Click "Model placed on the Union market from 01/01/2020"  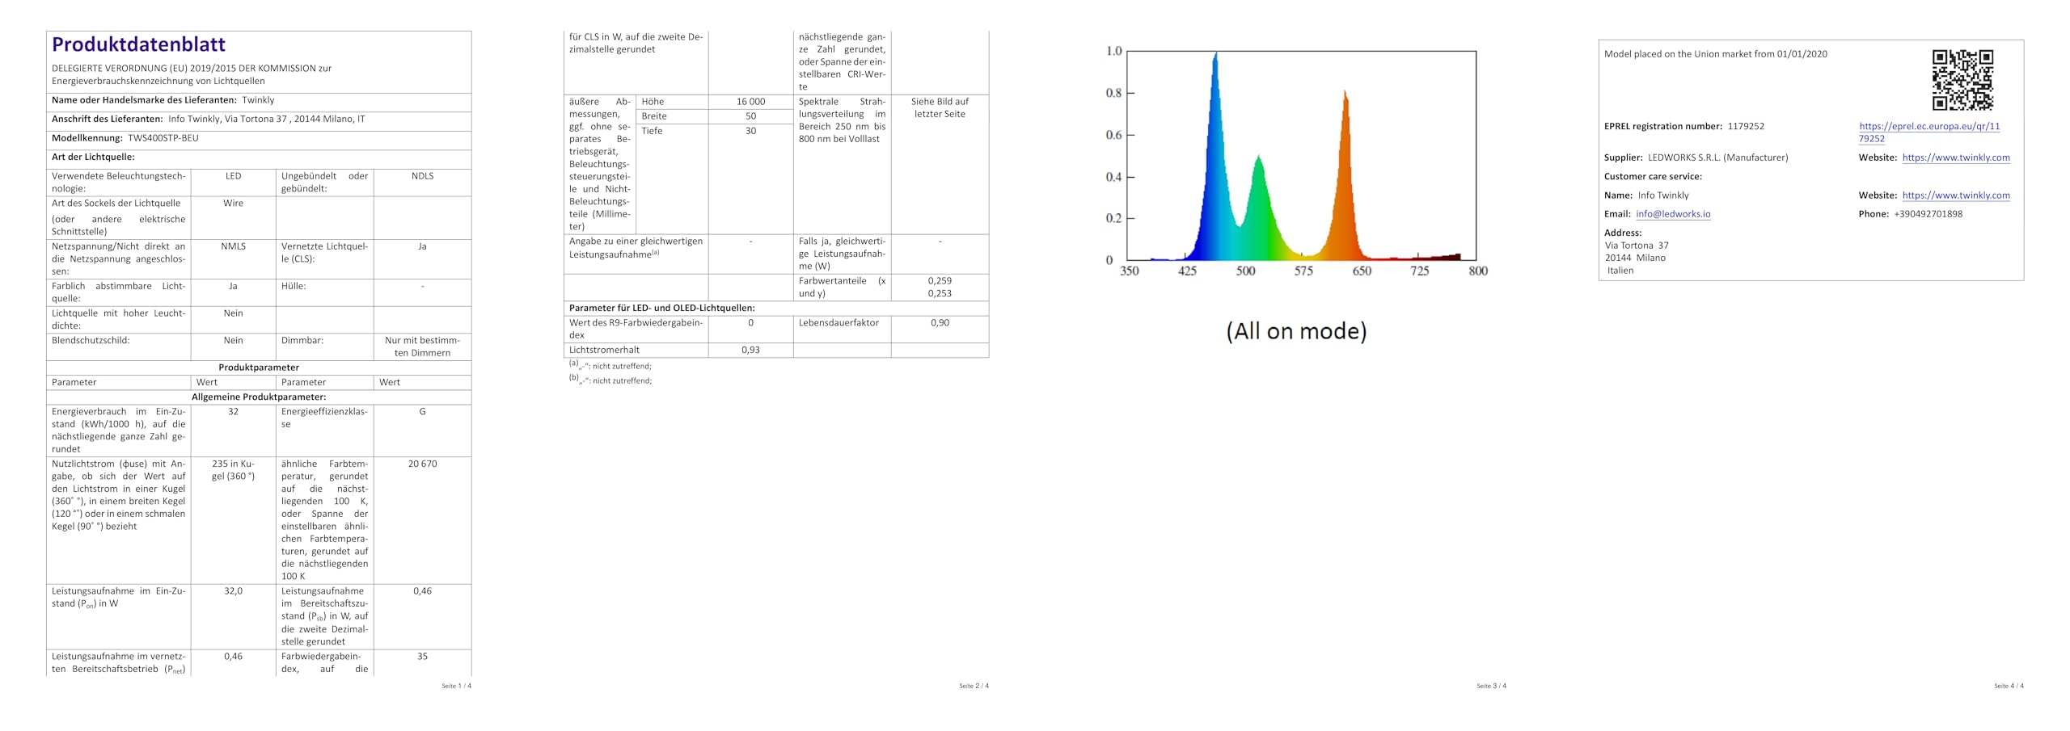click(x=1716, y=54)
